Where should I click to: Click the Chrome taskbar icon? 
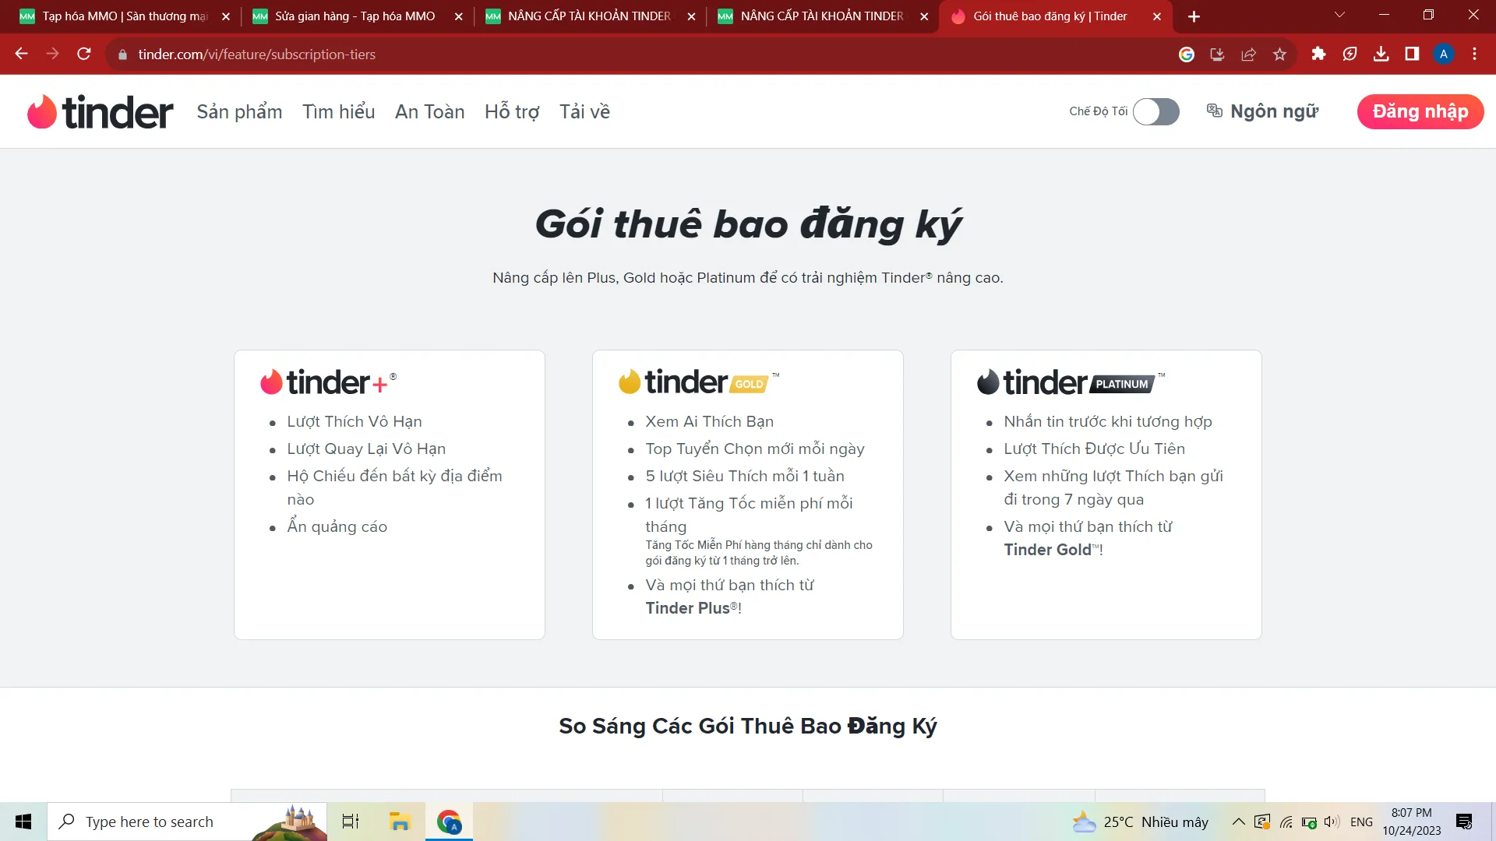pyautogui.click(x=449, y=822)
